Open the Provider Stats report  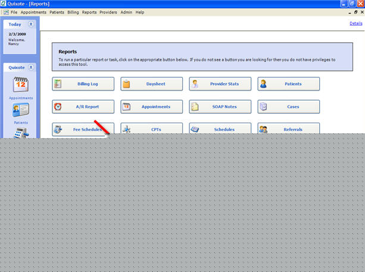(220, 84)
